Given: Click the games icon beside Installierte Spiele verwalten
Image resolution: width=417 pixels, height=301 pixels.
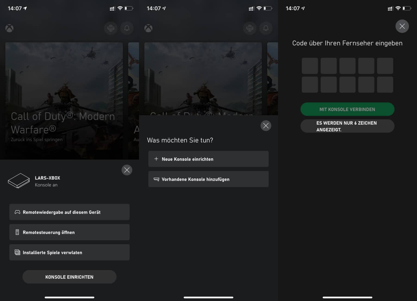Looking at the screenshot, I should [x=17, y=252].
